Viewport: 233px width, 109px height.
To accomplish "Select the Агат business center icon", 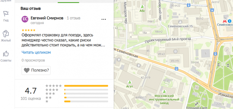I will 130,82.
